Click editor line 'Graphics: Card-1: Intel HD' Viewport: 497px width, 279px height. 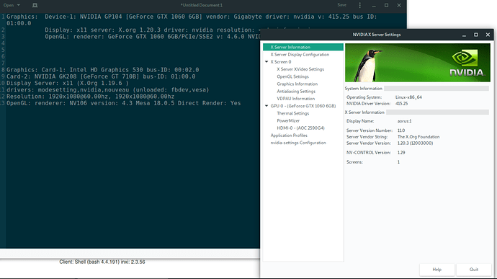(x=103, y=70)
